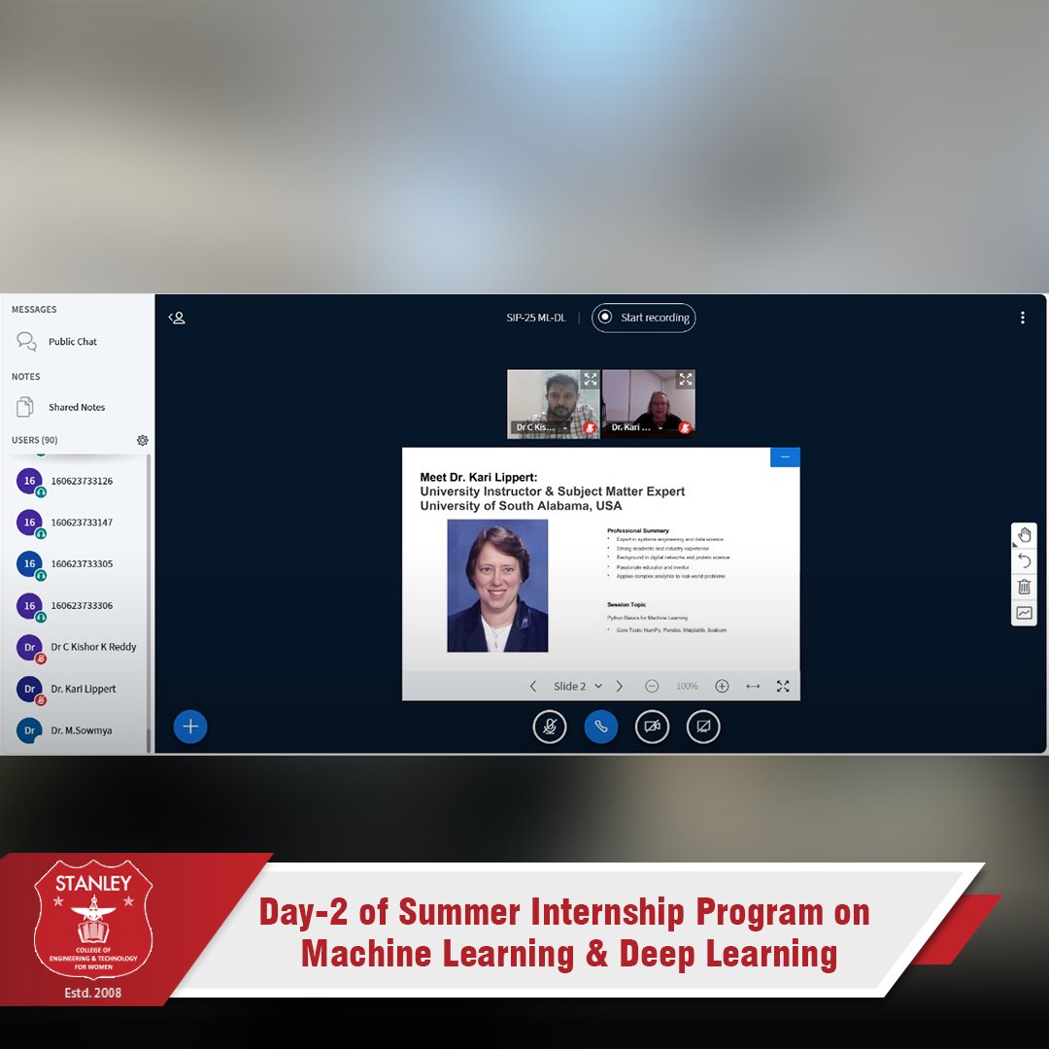The width and height of the screenshot is (1049, 1049).
Task: Click the SIP-25 ML-DL meeting title
Action: point(536,318)
